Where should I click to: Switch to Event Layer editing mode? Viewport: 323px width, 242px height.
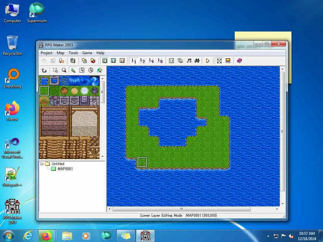[122, 61]
